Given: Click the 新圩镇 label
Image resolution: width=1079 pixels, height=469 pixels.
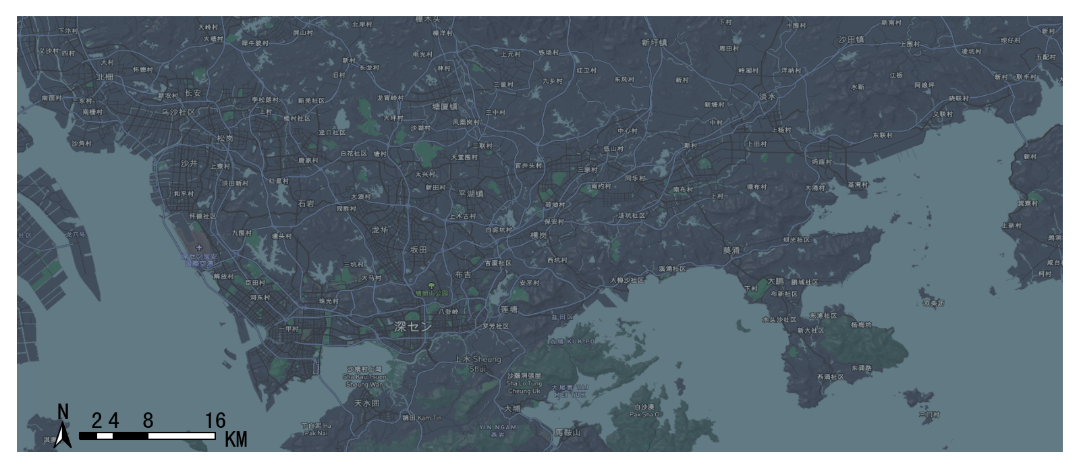Looking at the screenshot, I should click(655, 43).
